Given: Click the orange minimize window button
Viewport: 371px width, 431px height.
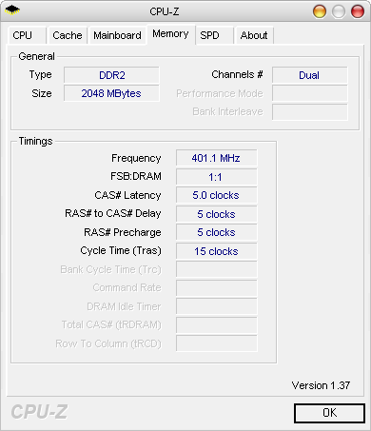Looking at the screenshot, I should tap(320, 11).
